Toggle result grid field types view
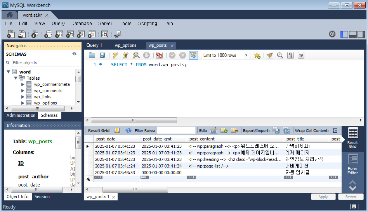The image size is (368, 212). coord(117,131)
